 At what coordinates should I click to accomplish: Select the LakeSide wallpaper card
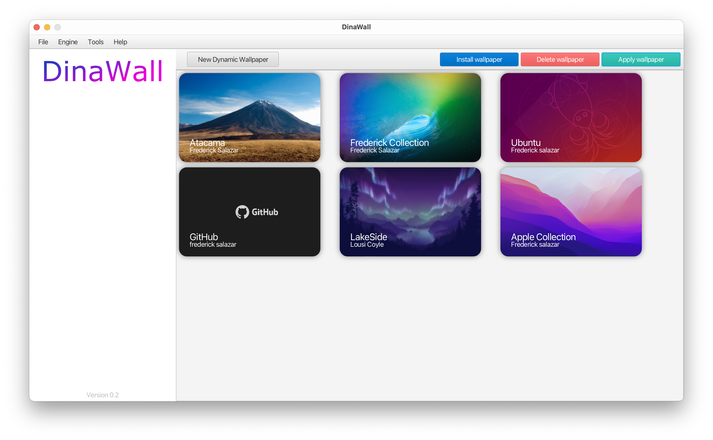click(x=410, y=212)
